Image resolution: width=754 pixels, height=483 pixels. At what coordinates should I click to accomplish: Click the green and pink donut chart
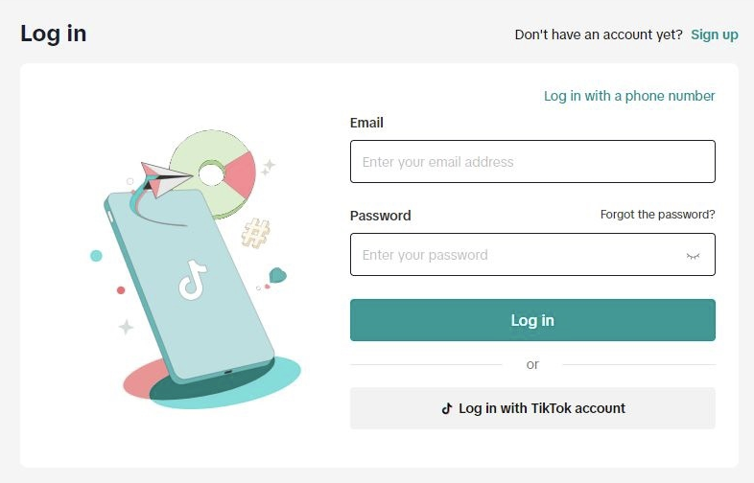point(213,171)
